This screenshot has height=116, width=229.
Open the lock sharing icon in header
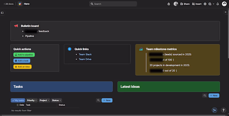point(169,4)
